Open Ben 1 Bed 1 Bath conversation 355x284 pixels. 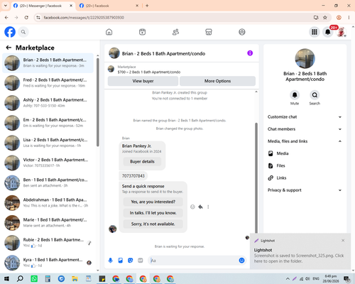(x=48, y=182)
